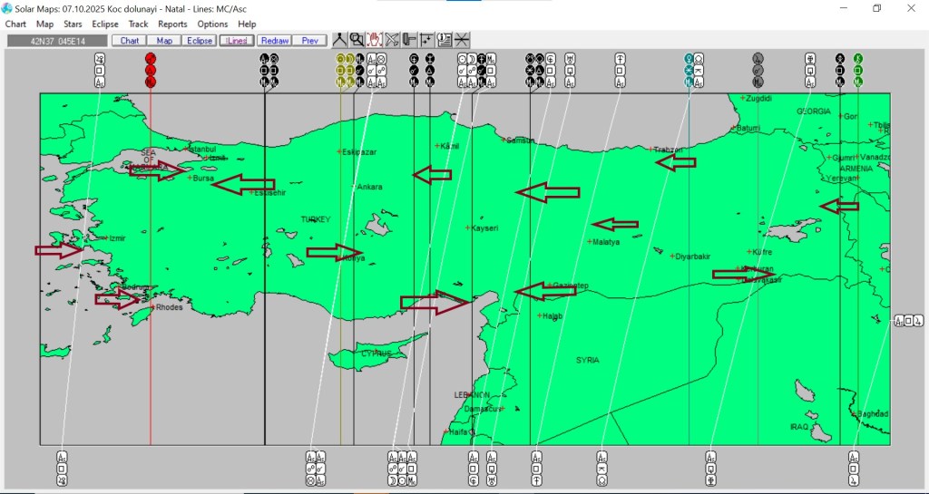This screenshot has width=929, height=494.
Task: Open the Eclipse menu in menu bar
Action: (x=105, y=24)
